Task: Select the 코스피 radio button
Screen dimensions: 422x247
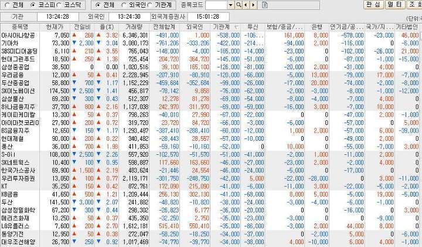Action: click(x=33, y=5)
